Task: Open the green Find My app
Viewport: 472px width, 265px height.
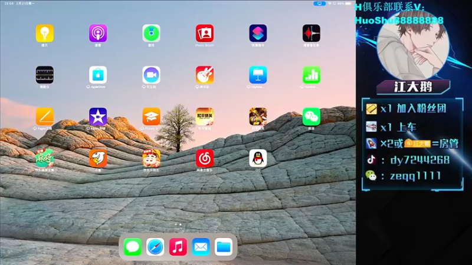Action: tap(151, 33)
